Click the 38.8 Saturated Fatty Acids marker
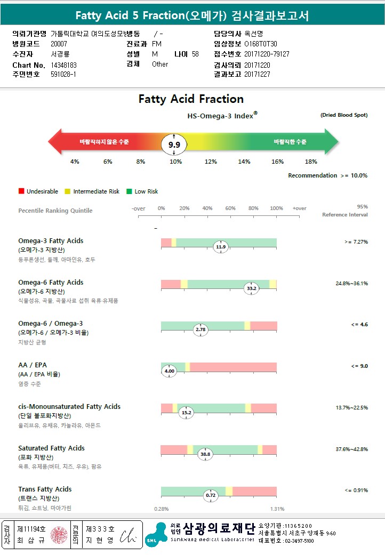 205,454
